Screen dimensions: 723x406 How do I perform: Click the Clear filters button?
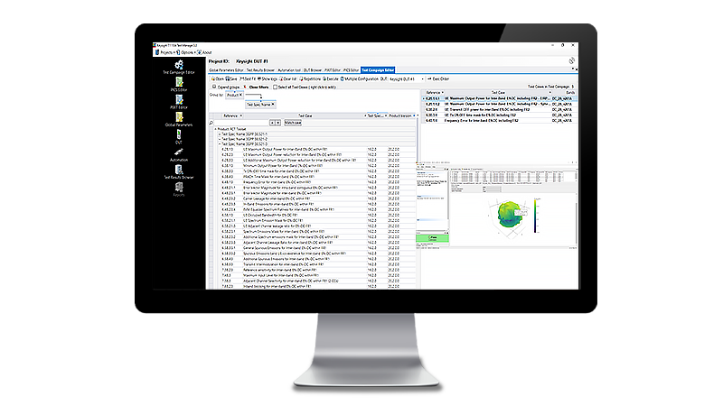click(253, 87)
